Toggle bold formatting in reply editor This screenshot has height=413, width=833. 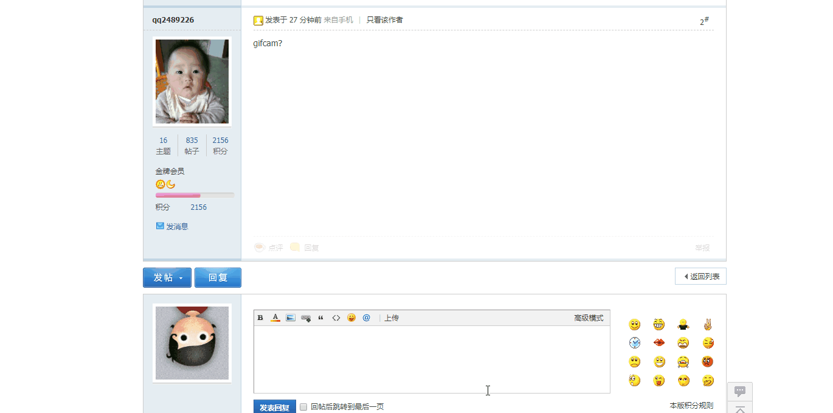(260, 318)
